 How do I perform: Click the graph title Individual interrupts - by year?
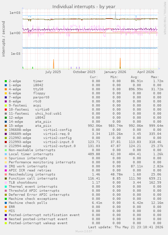point(84,7)
